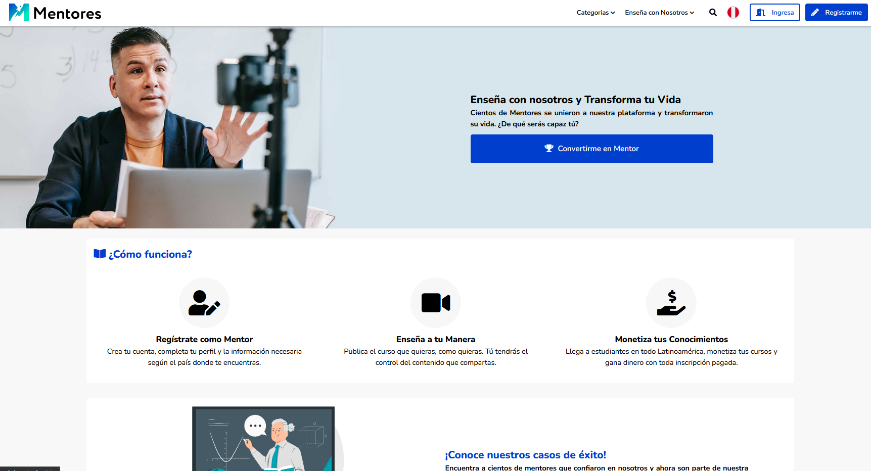The image size is (871, 471).
Task: Click the book icon beside ¿Cómo funciona?
Action: [x=100, y=254]
